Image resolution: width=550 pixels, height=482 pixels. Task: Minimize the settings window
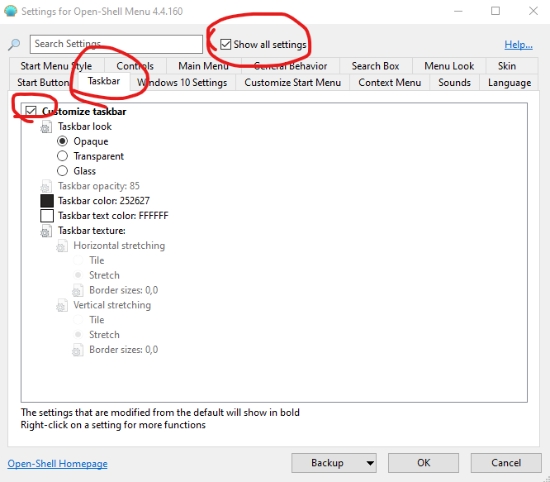[x=458, y=12]
